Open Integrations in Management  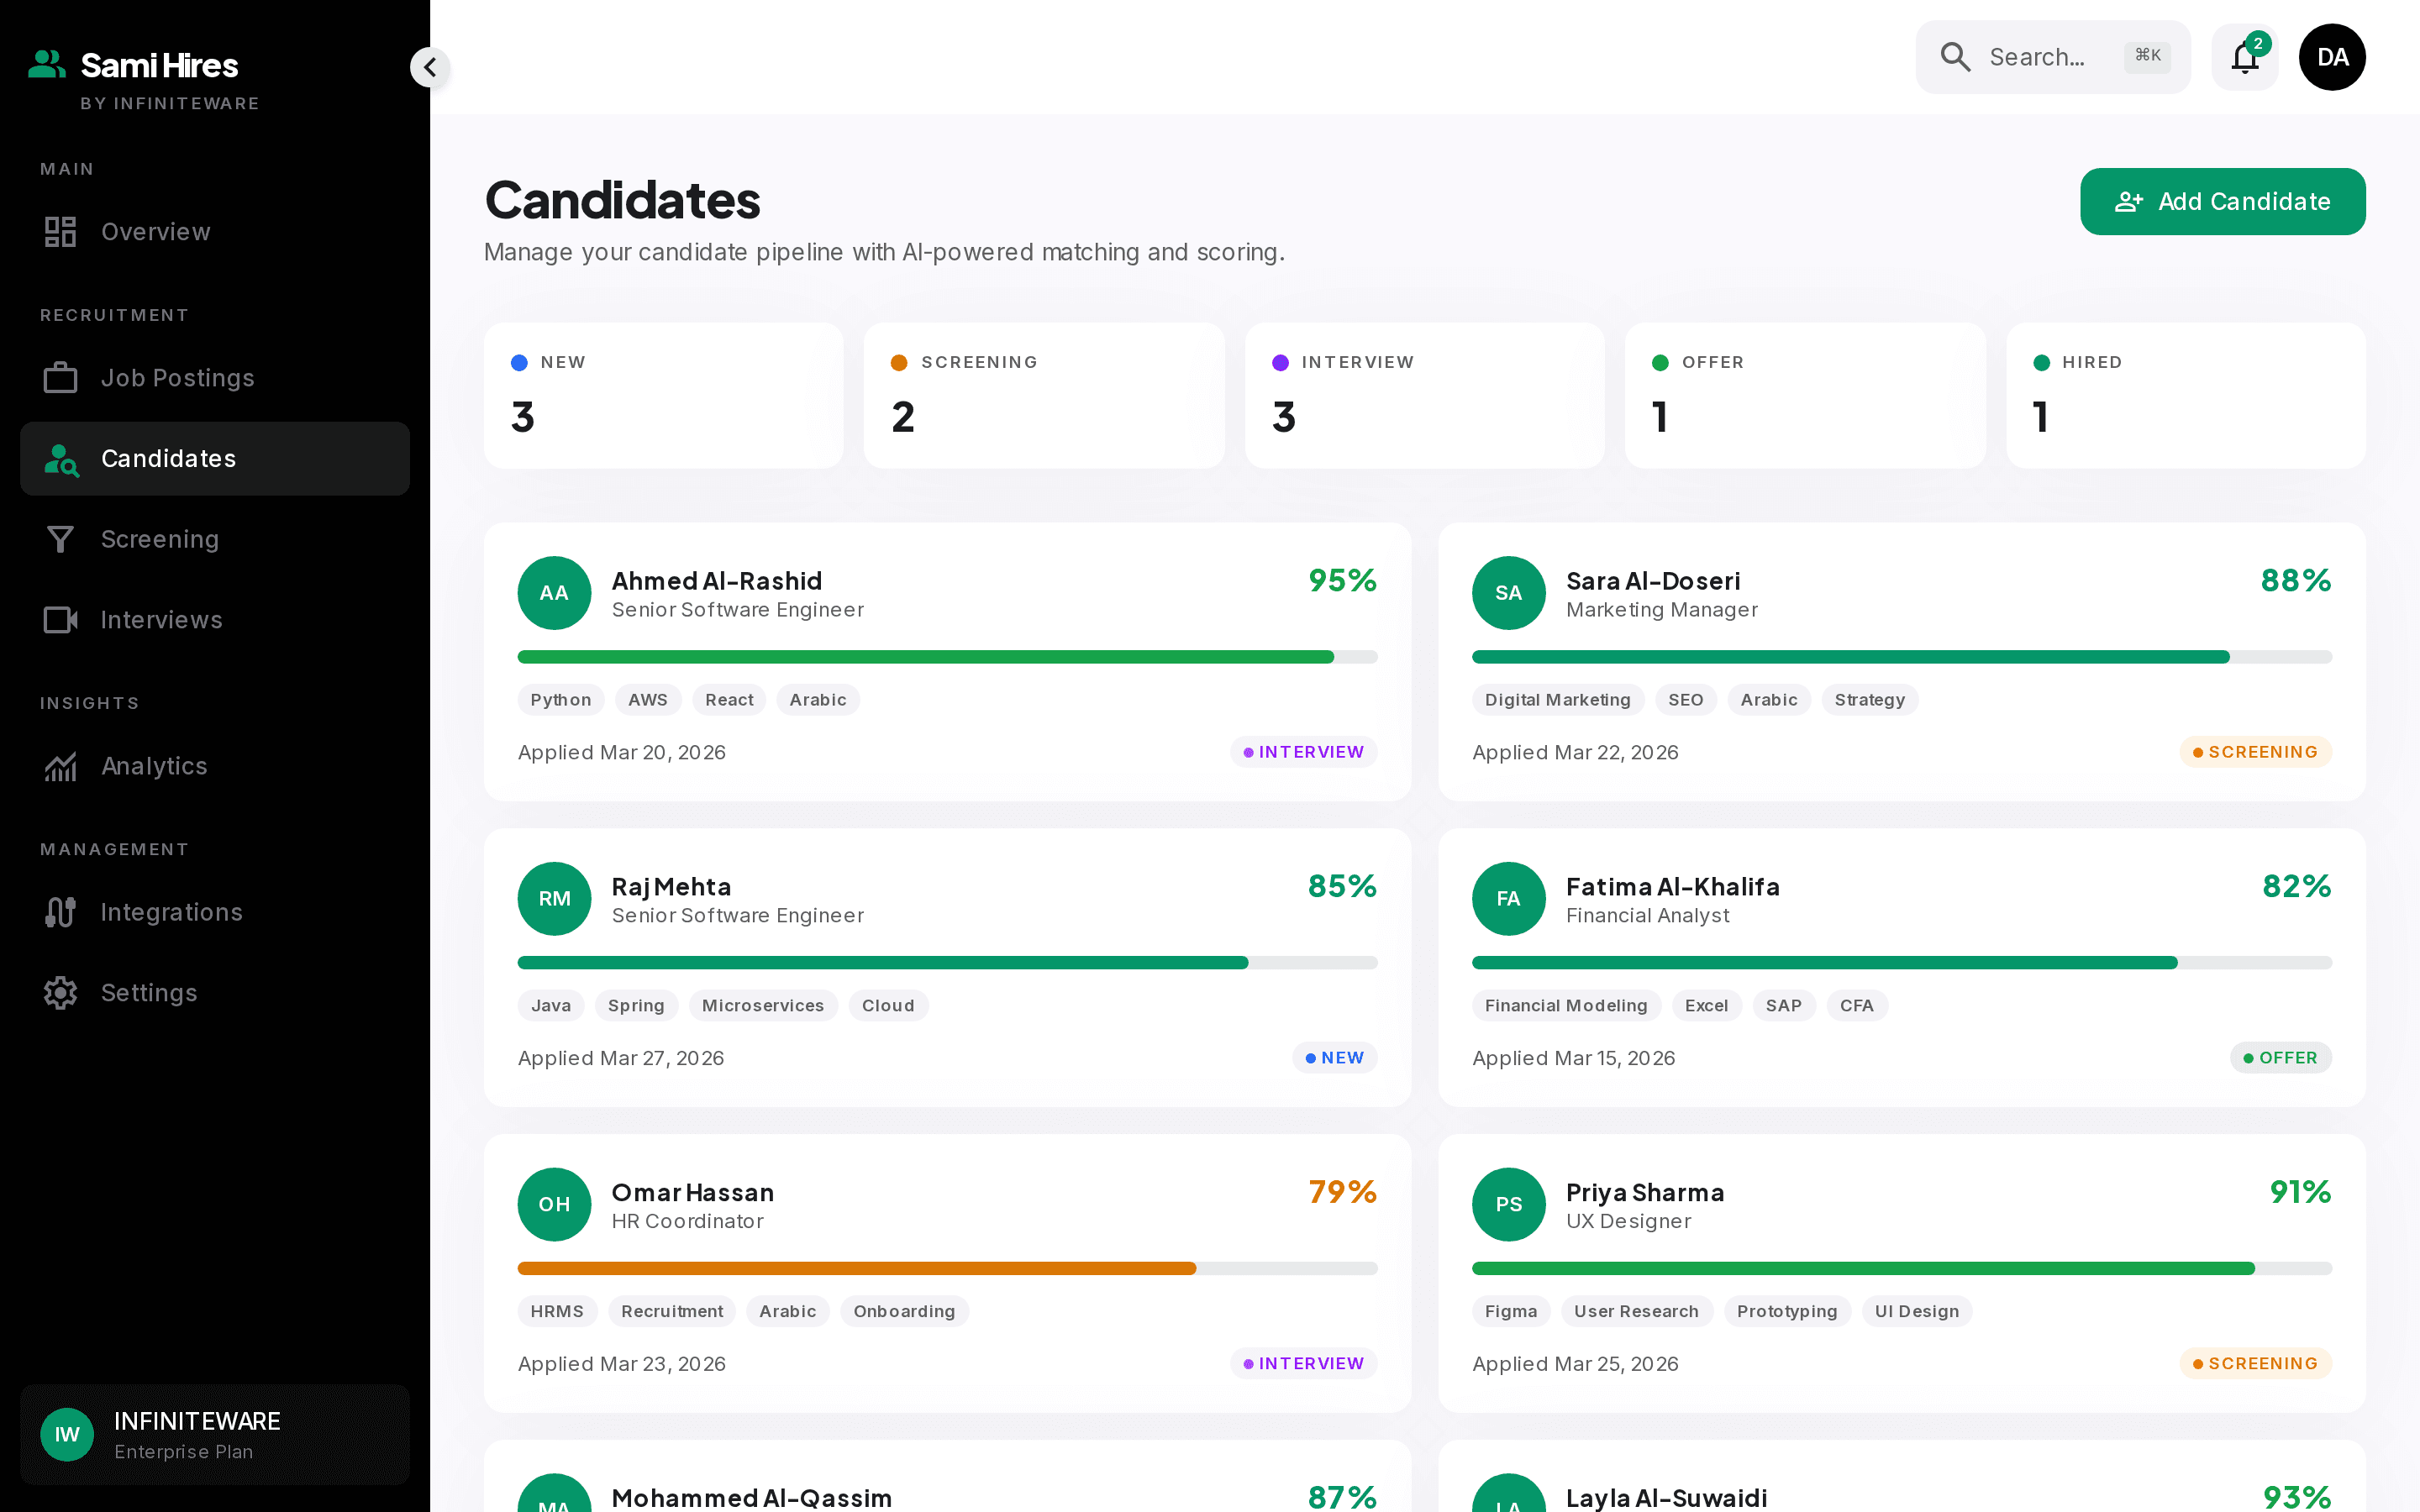(x=215, y=912)
